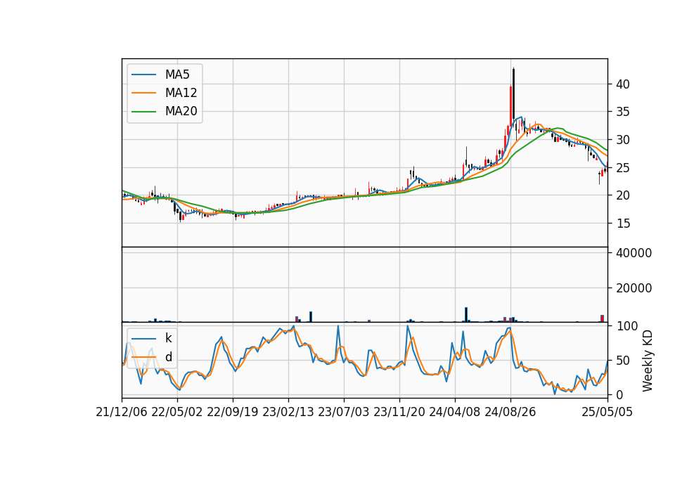
Task: Click the MA20 legend label
Action: [181, 111]
